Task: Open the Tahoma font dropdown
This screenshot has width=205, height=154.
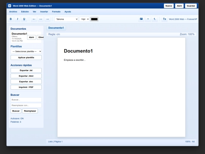Action: (x=66, y=19)
